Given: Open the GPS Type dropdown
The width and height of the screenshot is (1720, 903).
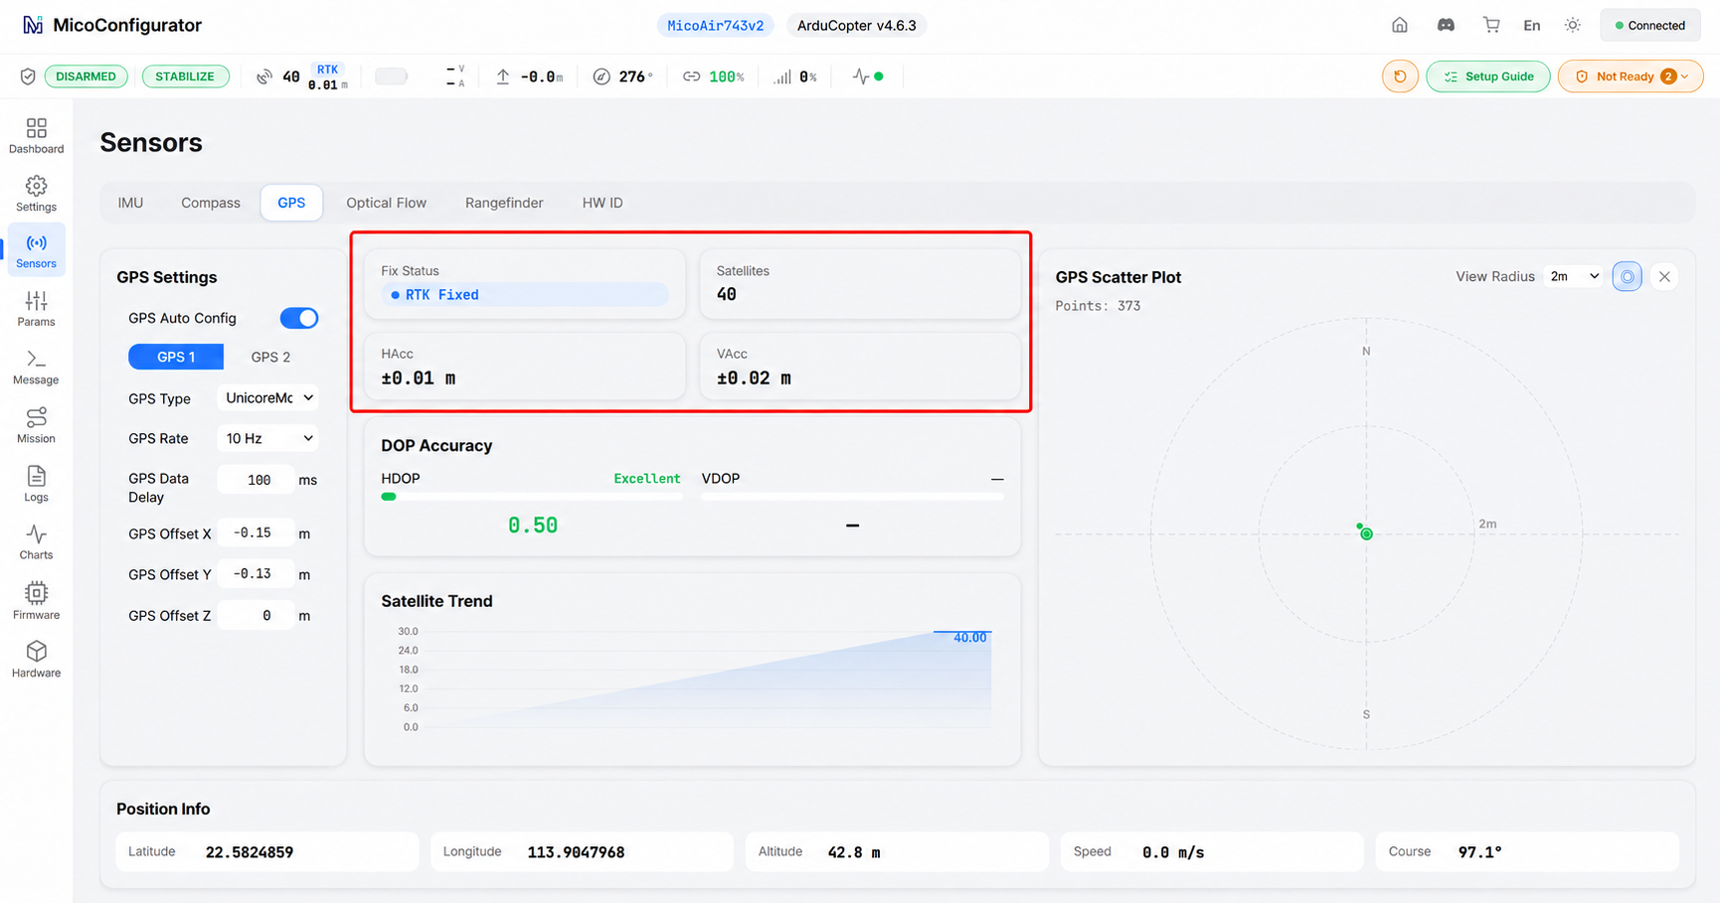Looking at the screenshot, I should pyautogui.click(x=268, y=397).
